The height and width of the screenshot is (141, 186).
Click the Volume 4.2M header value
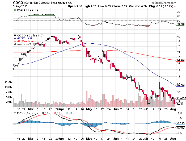138,6
